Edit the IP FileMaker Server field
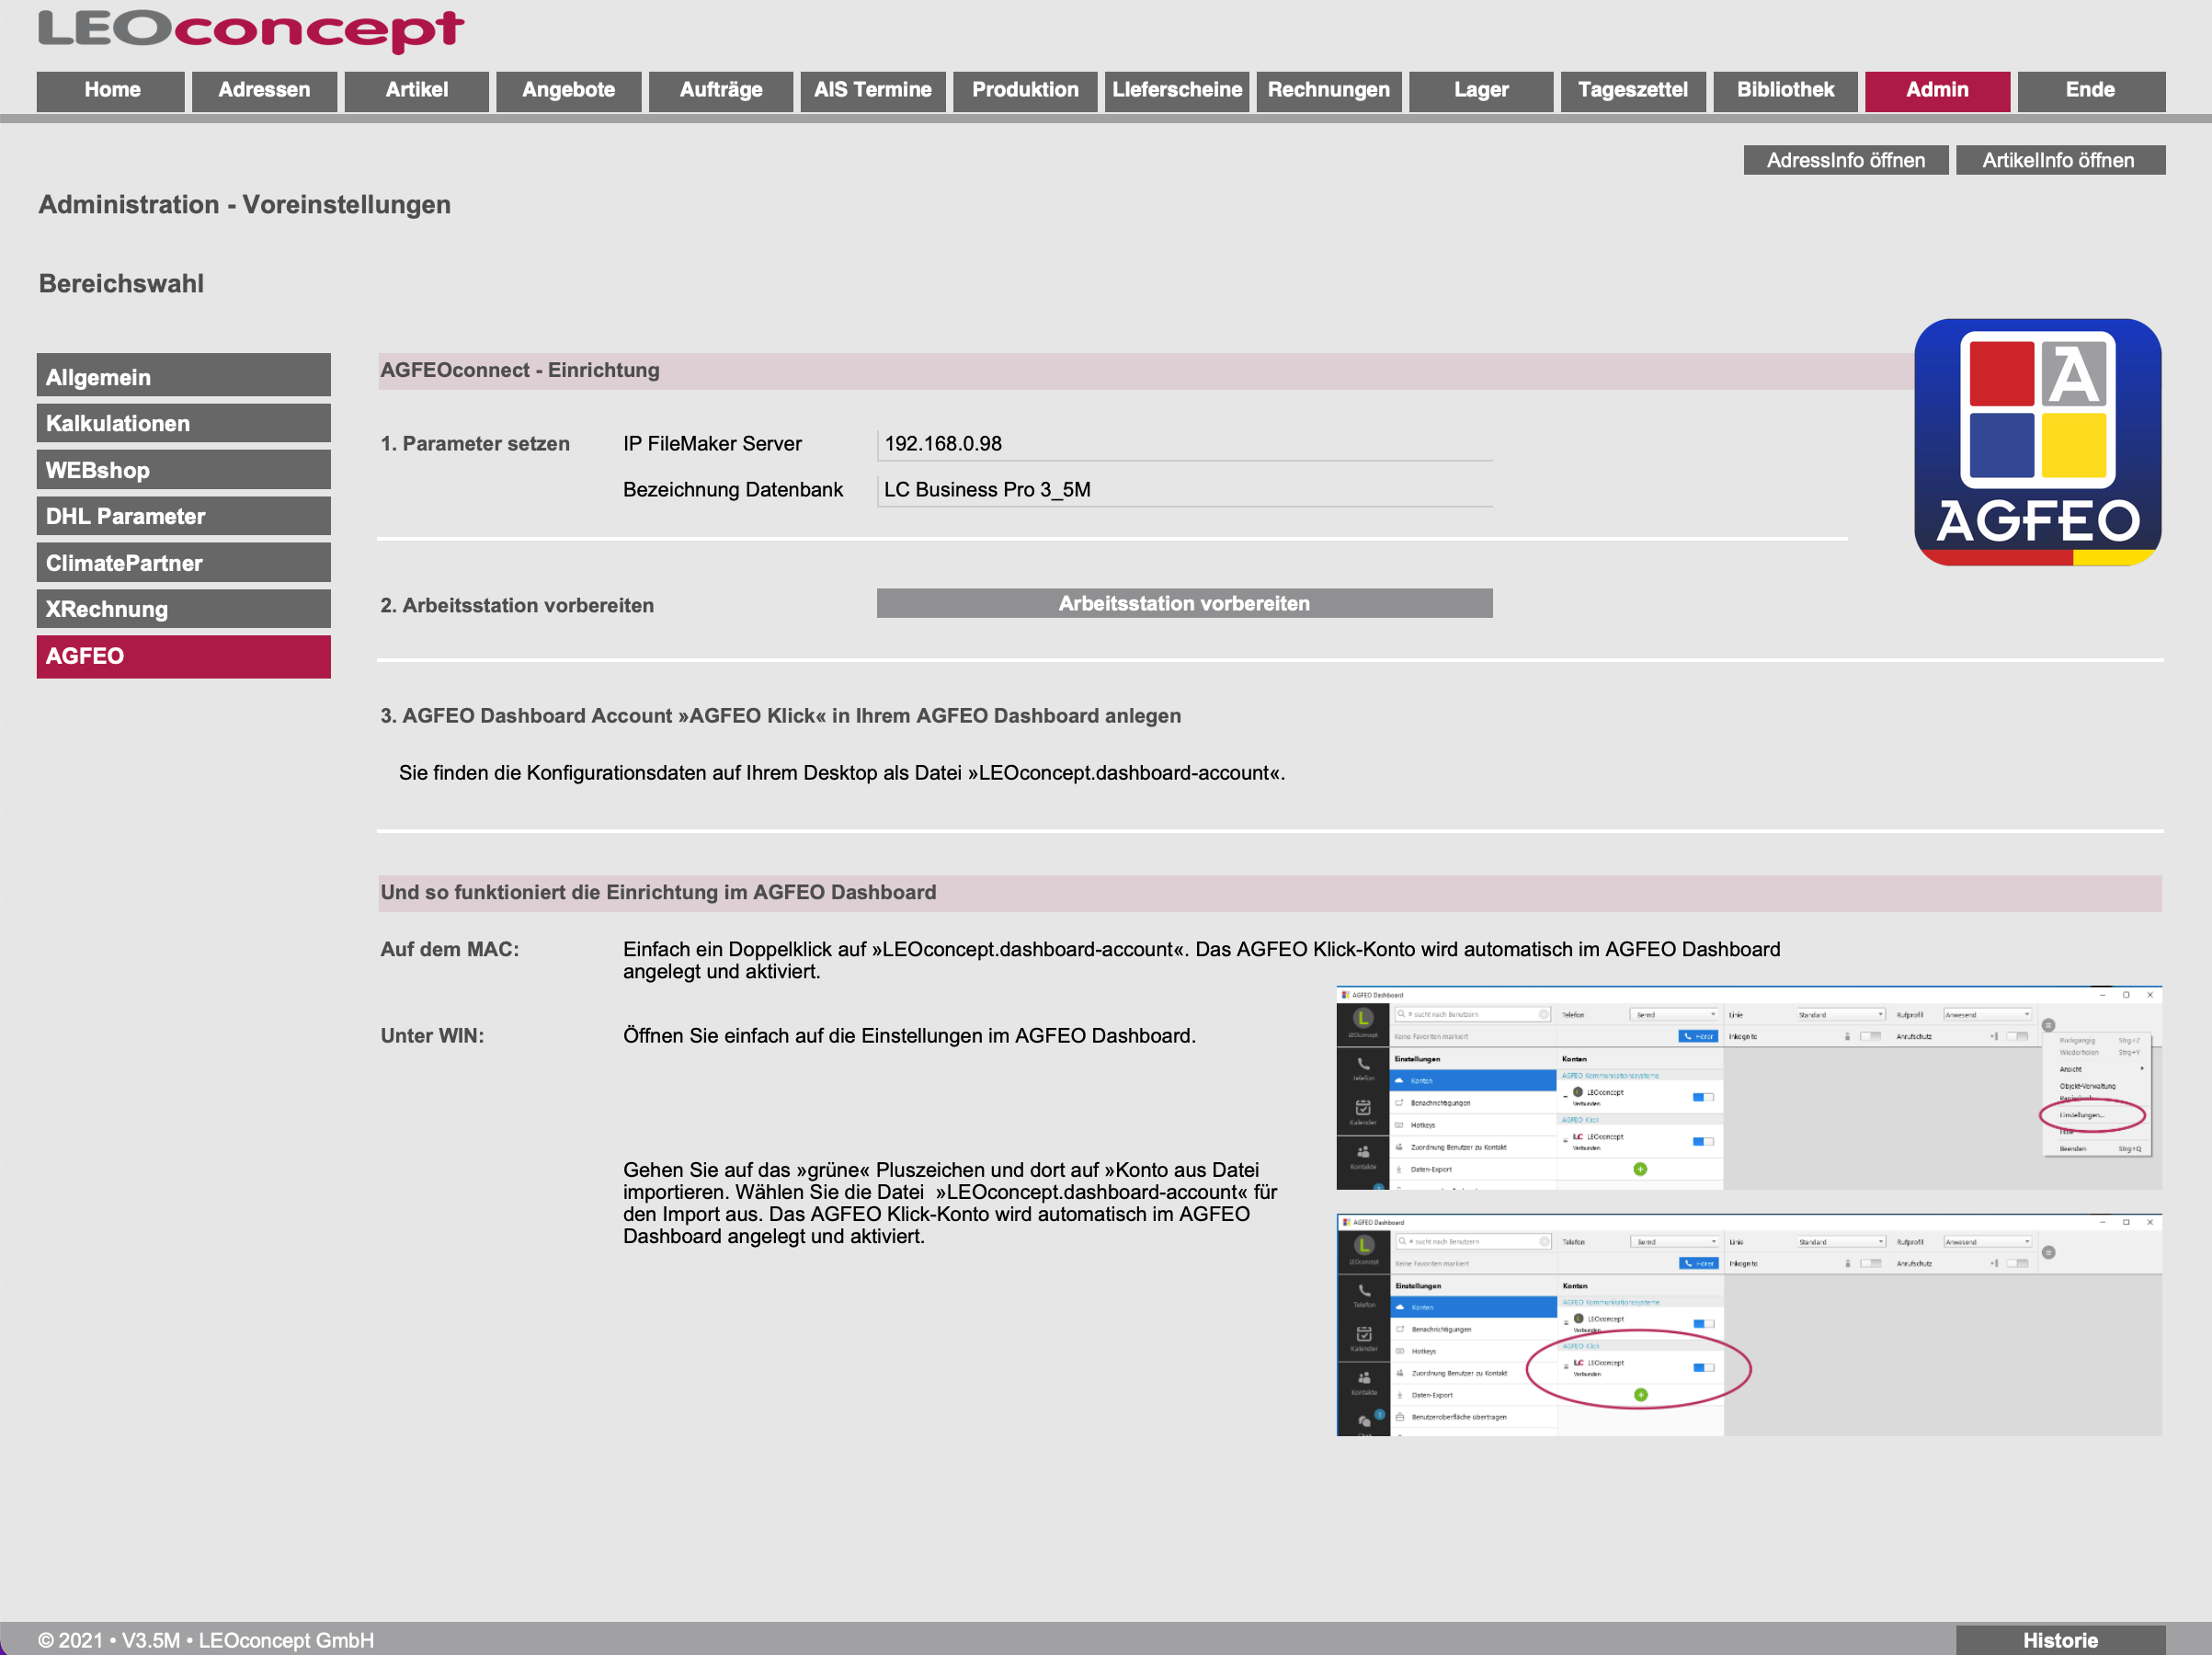 click(1185, 444)
